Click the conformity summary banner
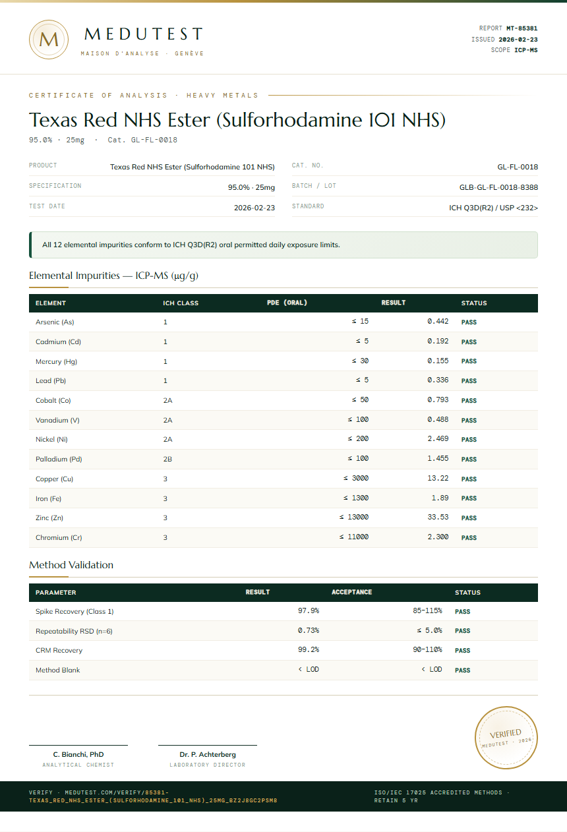The width and height of the screenshot is (567, 832). [x=283, y=245]
